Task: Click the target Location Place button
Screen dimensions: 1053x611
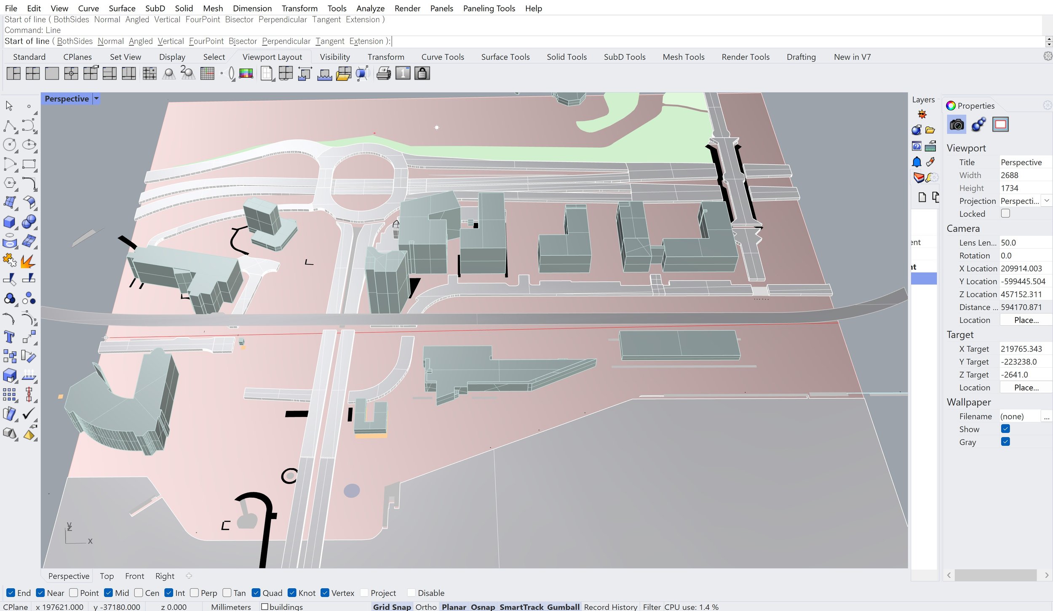Action: click(1026, 387)
